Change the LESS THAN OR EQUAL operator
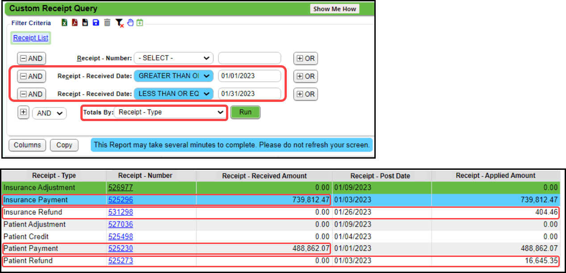 (x=173, y=94)
